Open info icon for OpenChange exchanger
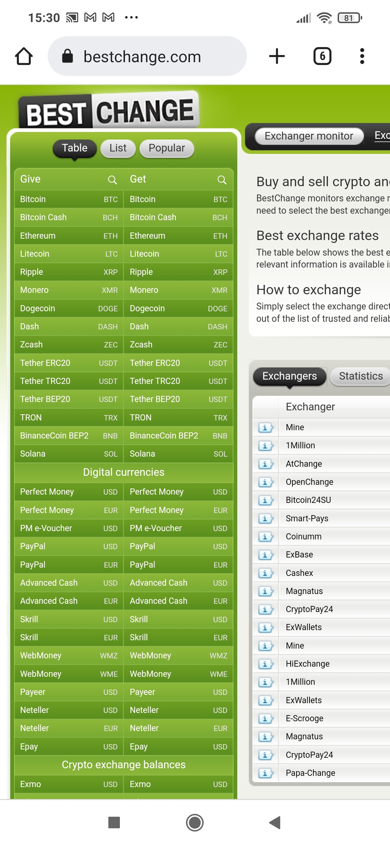 [x=265, y=482]
